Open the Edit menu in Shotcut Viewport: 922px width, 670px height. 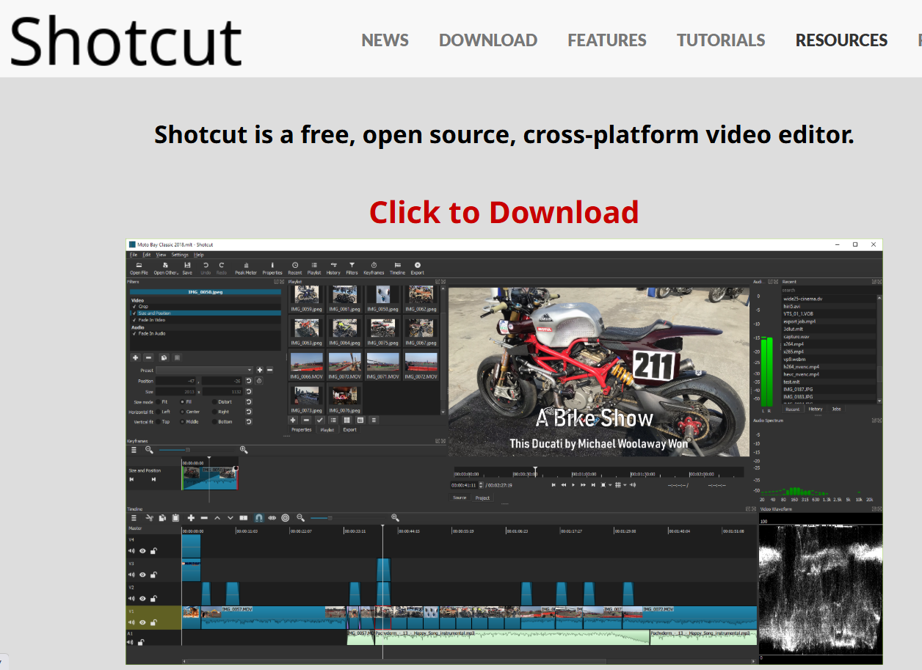(147, 255)
